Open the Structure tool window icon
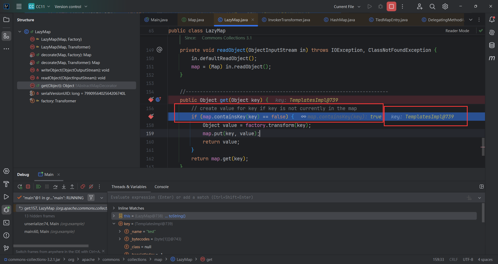Image resolution: width=498 pixels, height=264 pixels. tap(6, 36)
